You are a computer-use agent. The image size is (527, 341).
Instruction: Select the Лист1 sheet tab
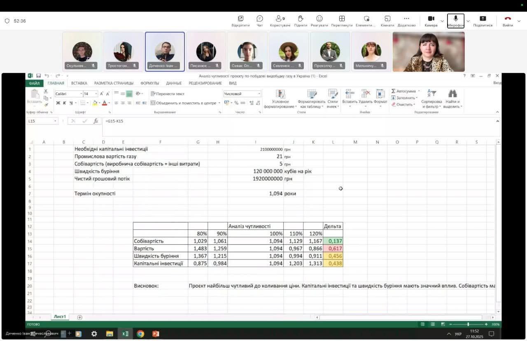(60, 317)
